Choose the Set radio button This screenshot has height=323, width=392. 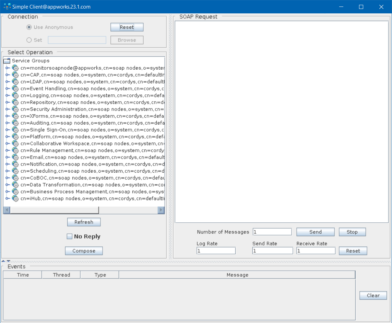(x=29, y=40)
